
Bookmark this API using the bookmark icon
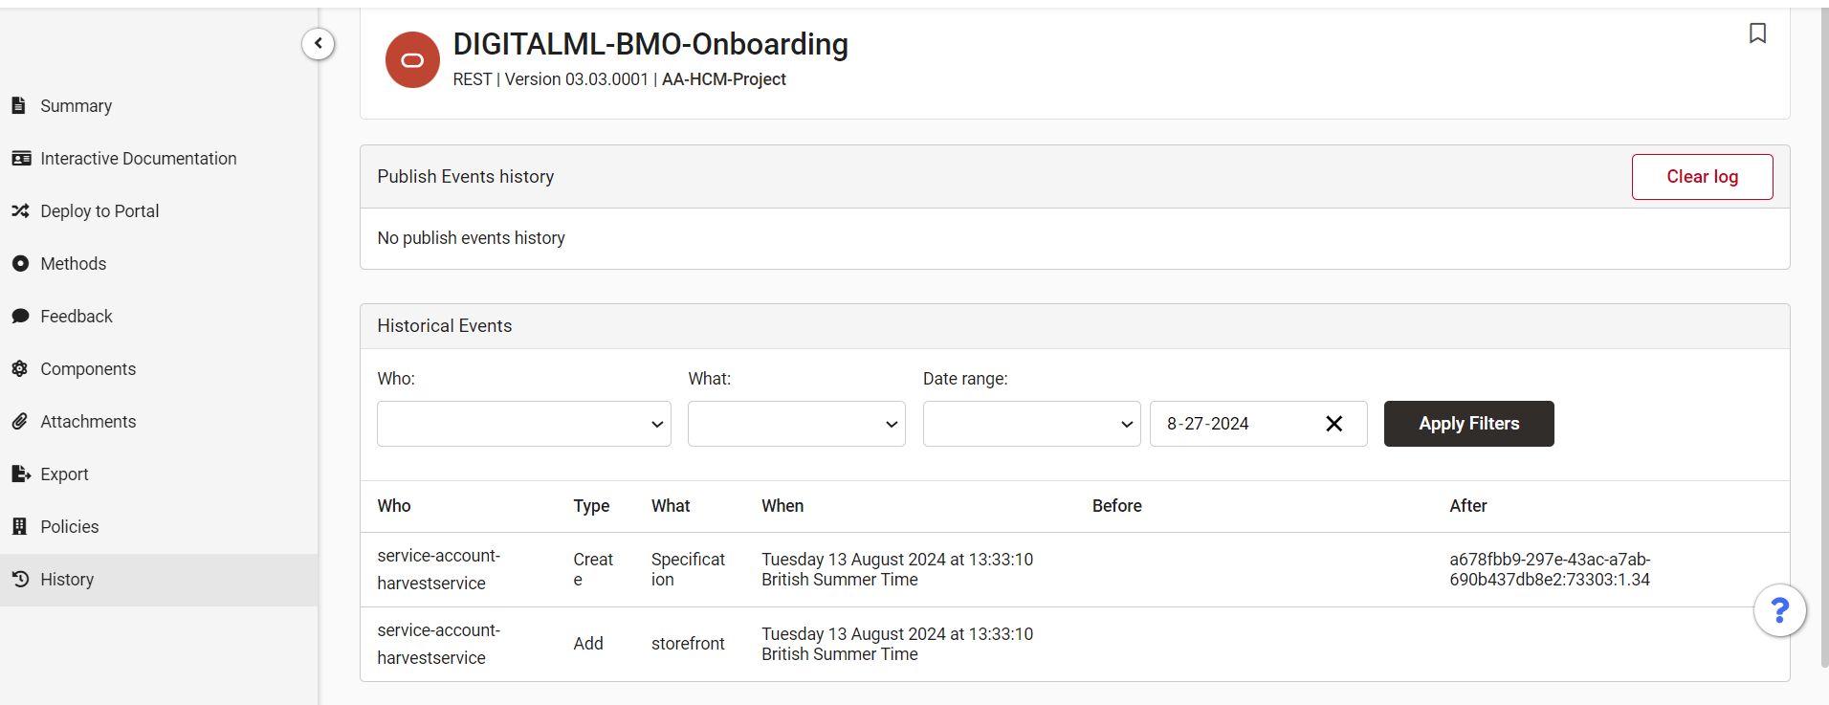tap(1757, 33)
